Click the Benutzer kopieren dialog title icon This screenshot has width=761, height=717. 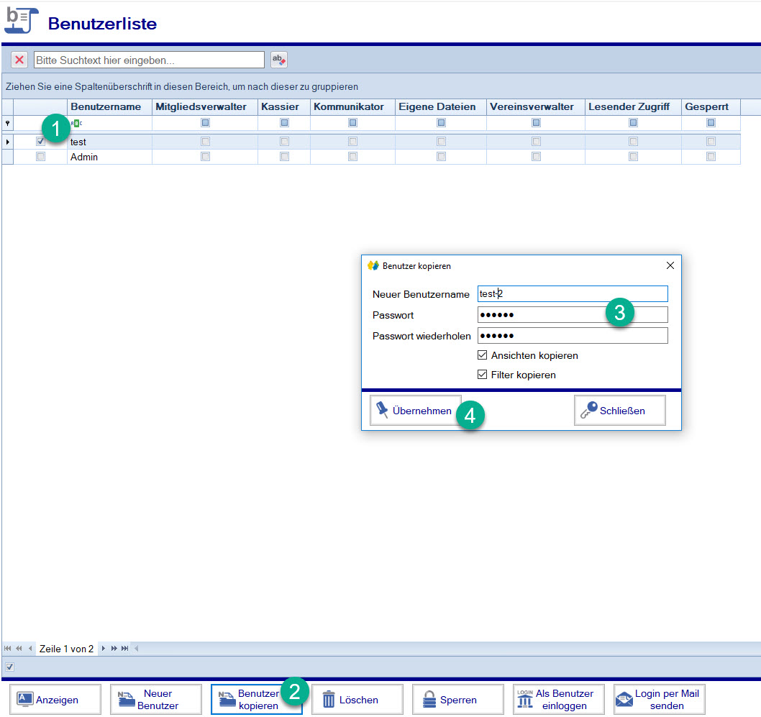coord(373,265)
